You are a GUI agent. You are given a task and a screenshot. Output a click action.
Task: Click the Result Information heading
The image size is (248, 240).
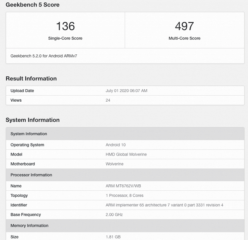pyautogui.click(x=31, y=78)
